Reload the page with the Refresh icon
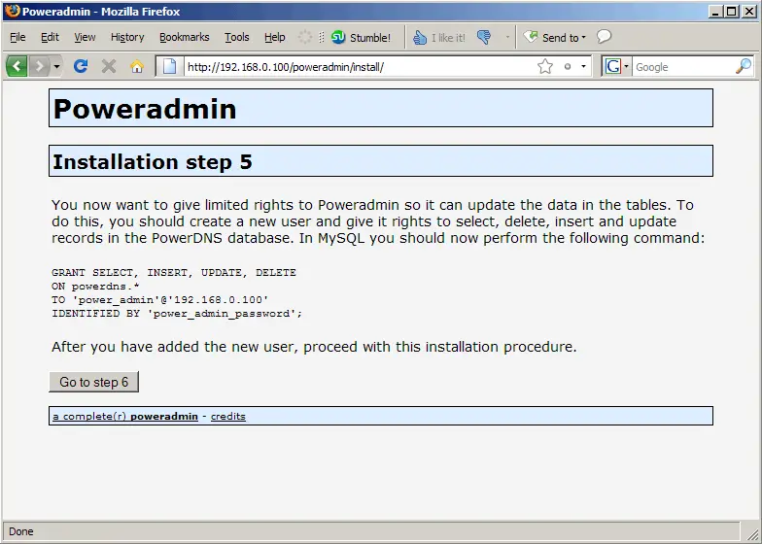 pyautogui.click(x=81, y=66)
